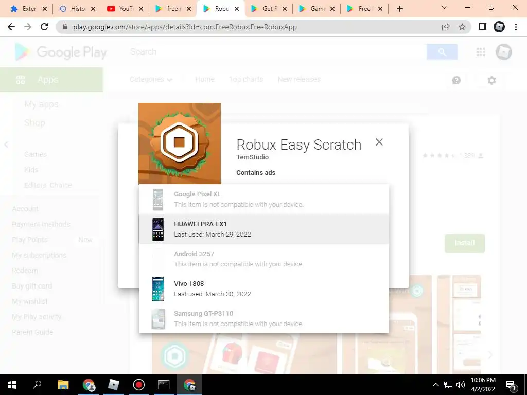Open Kids in sidebar

coord(31,170)
